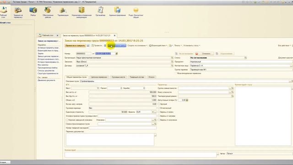Click the search icon in Статус field
Image resolution: width=293 pixels, height=165 pixels.
click(x=245, y=58)
